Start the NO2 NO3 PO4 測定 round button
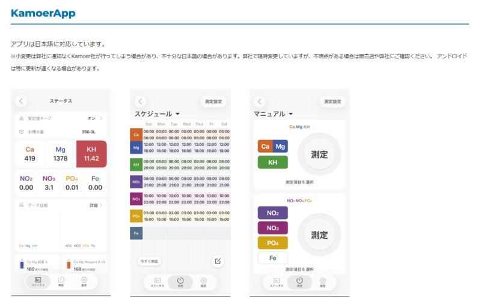 [319, 235]
